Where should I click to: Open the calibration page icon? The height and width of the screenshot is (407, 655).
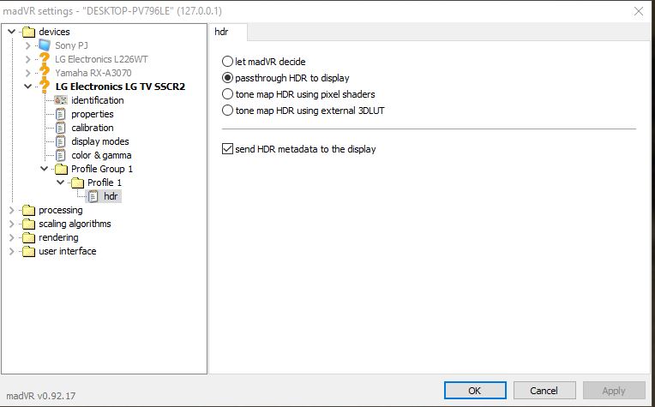[x=61, y=128]
